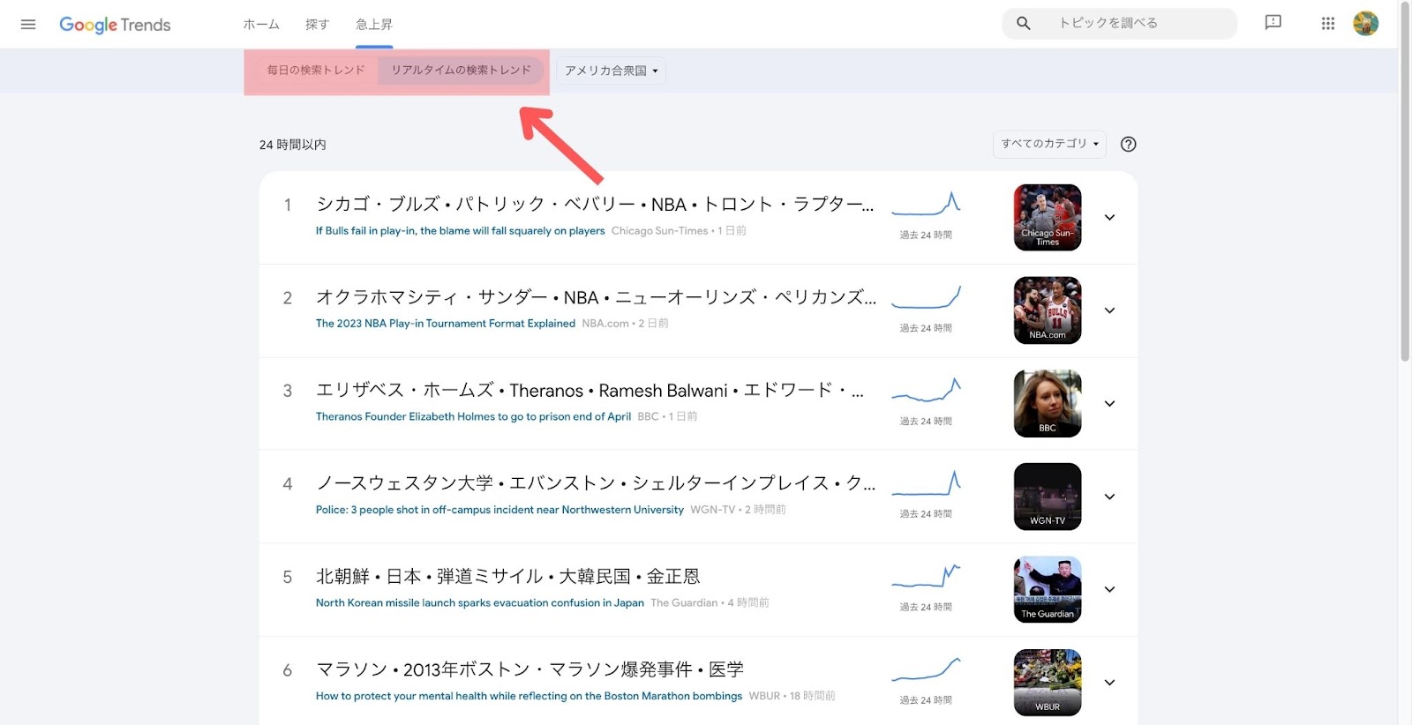Open the send feedback icon

1273,23
